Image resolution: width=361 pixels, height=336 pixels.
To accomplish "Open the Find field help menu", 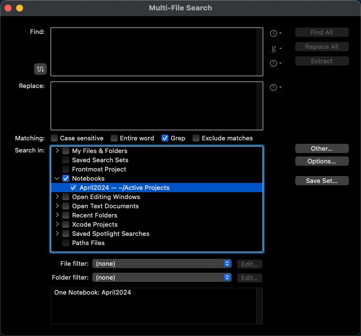I will click(x=275, y=63).
